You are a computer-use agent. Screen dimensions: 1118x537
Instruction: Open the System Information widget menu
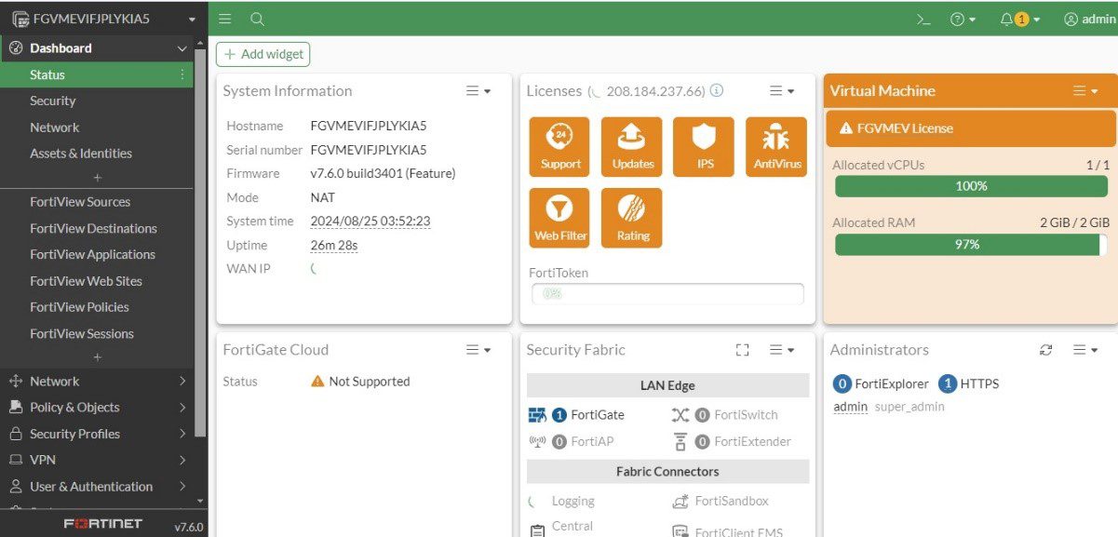pos(478,91)
